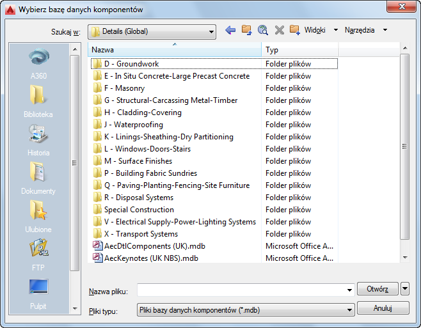
Task: Open the dropdown arrow beside Otwórz button
Action: point(405,289)
